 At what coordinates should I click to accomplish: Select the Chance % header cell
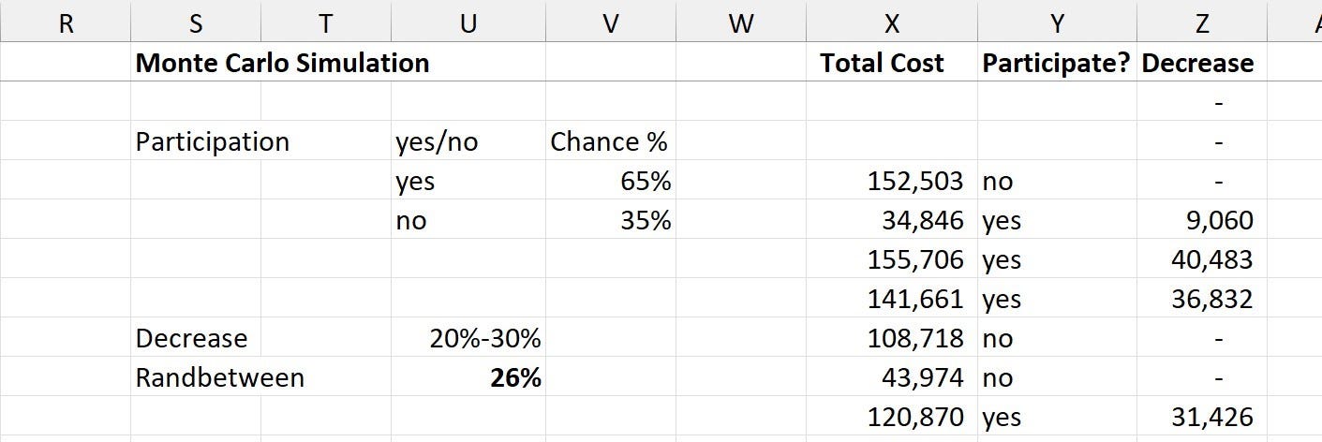[611, 141]
